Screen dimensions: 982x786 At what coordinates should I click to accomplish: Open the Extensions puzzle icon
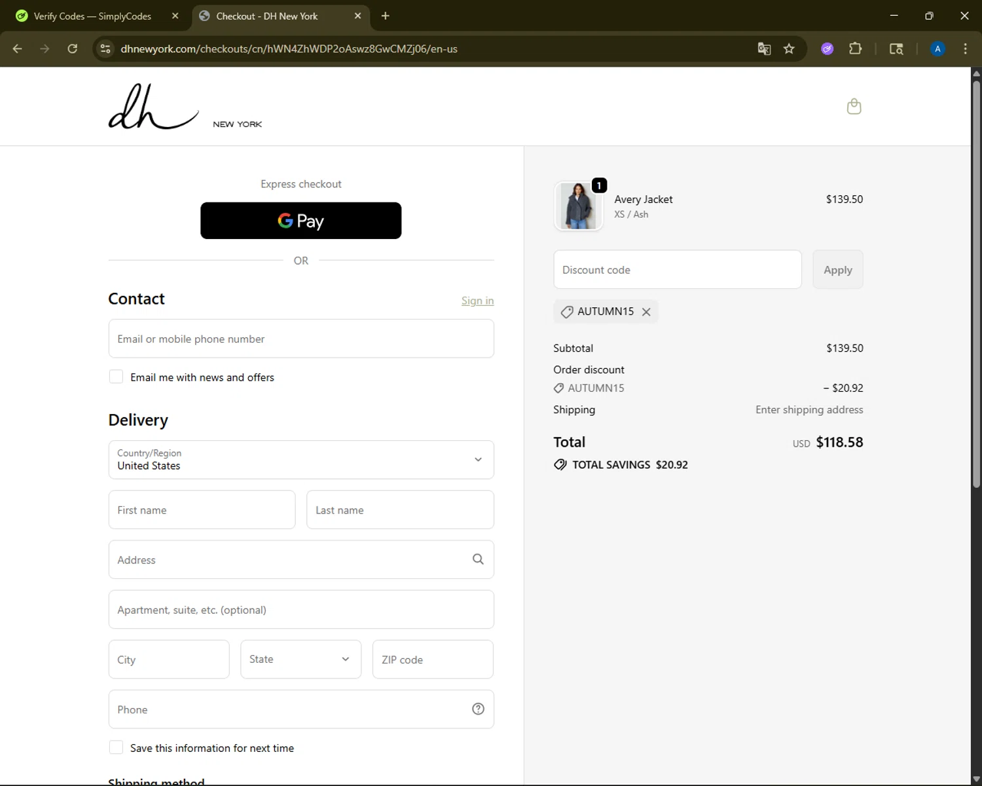pos(855,48)
